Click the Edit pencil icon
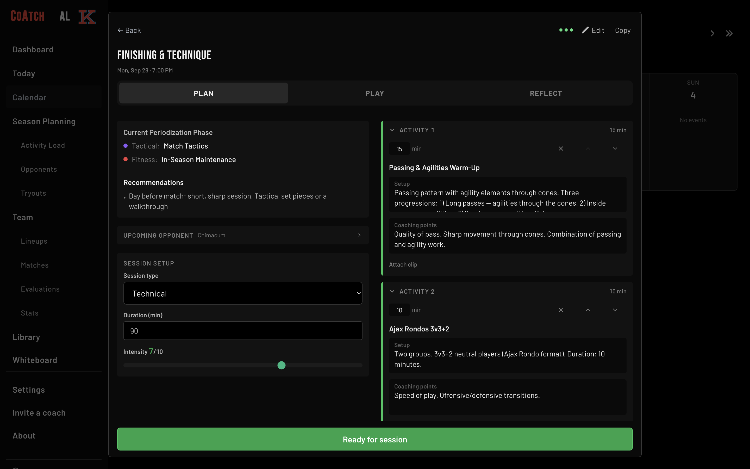Viewport: 750px width, 469px height. coord(585,30)
